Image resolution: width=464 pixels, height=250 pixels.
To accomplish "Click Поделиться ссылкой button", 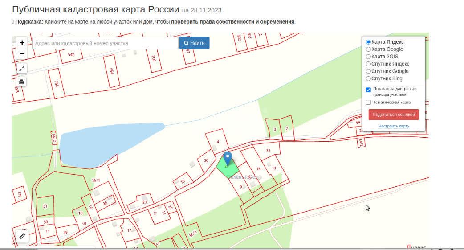I will click(x=394, y=115).
